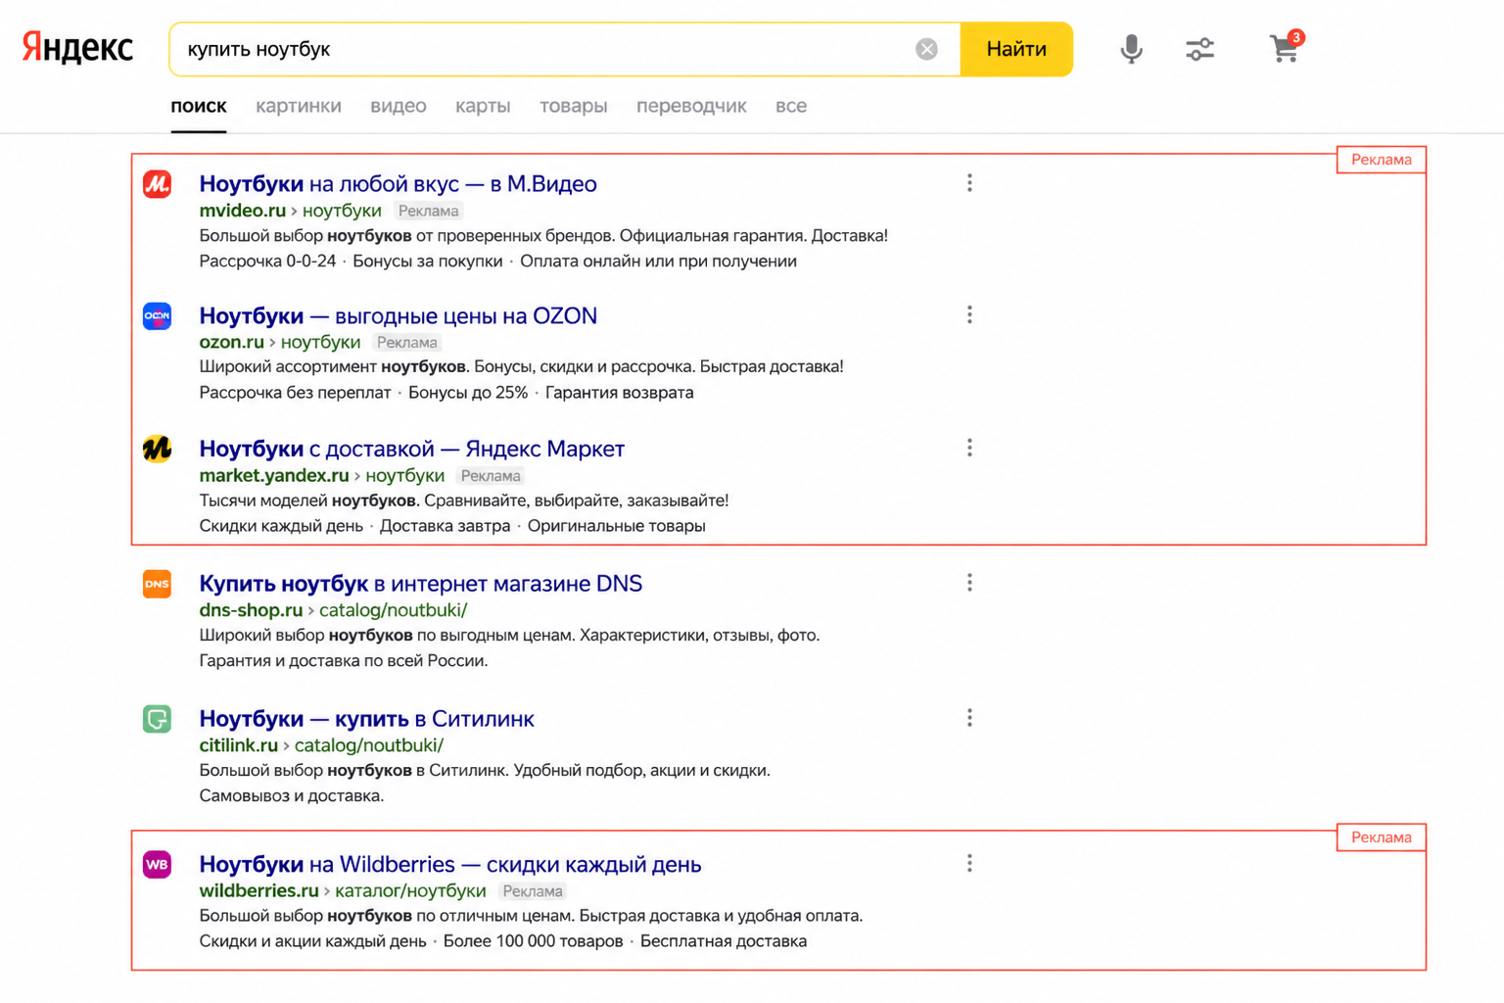Open the three-dot menu for DNS result
Viewport: 1504px width, 1003px height.
point(969,583)
